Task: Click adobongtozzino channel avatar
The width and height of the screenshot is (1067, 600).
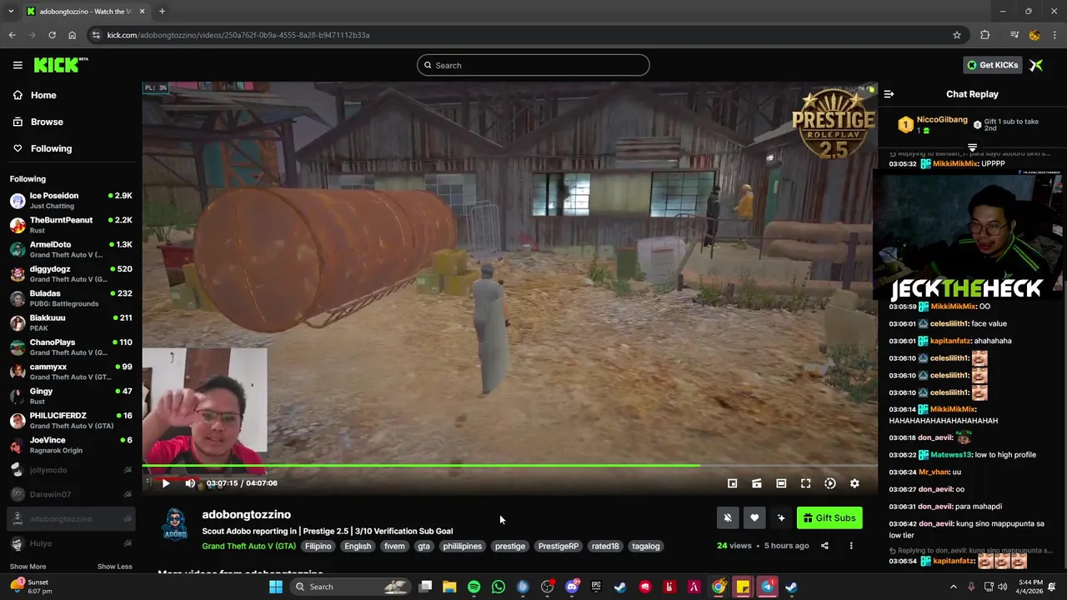Action: point(175,524)
